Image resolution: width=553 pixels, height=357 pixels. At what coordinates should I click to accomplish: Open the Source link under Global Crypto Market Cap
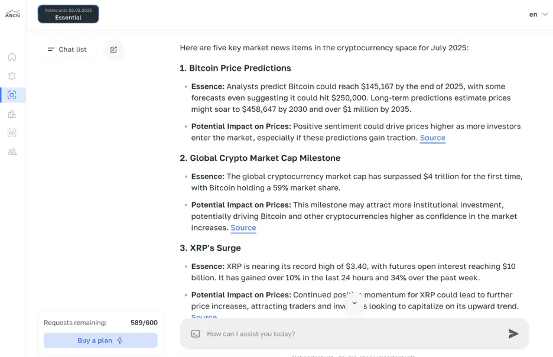click(243, 228)
